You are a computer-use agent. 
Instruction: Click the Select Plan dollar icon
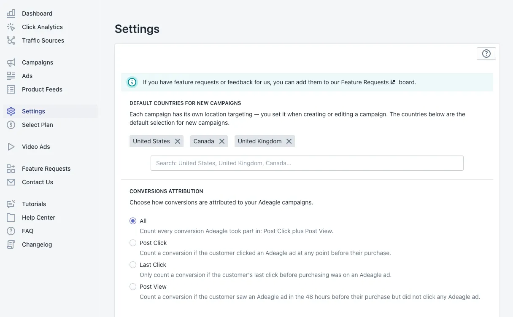coord(11,125)
